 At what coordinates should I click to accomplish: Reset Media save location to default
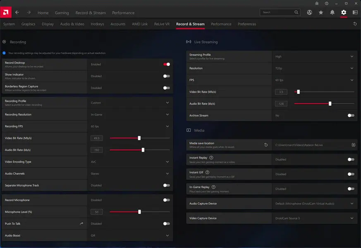[266, 145]
